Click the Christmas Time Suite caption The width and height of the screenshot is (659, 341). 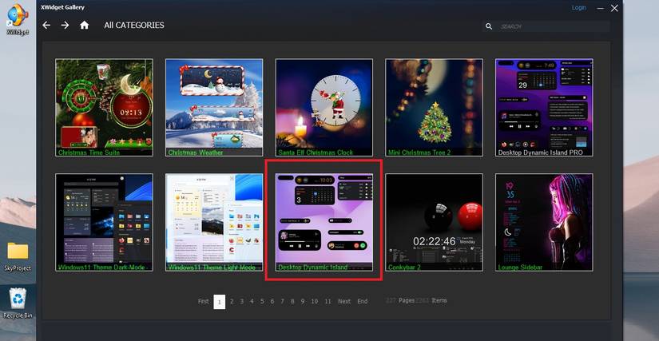[x=89, y=153]
